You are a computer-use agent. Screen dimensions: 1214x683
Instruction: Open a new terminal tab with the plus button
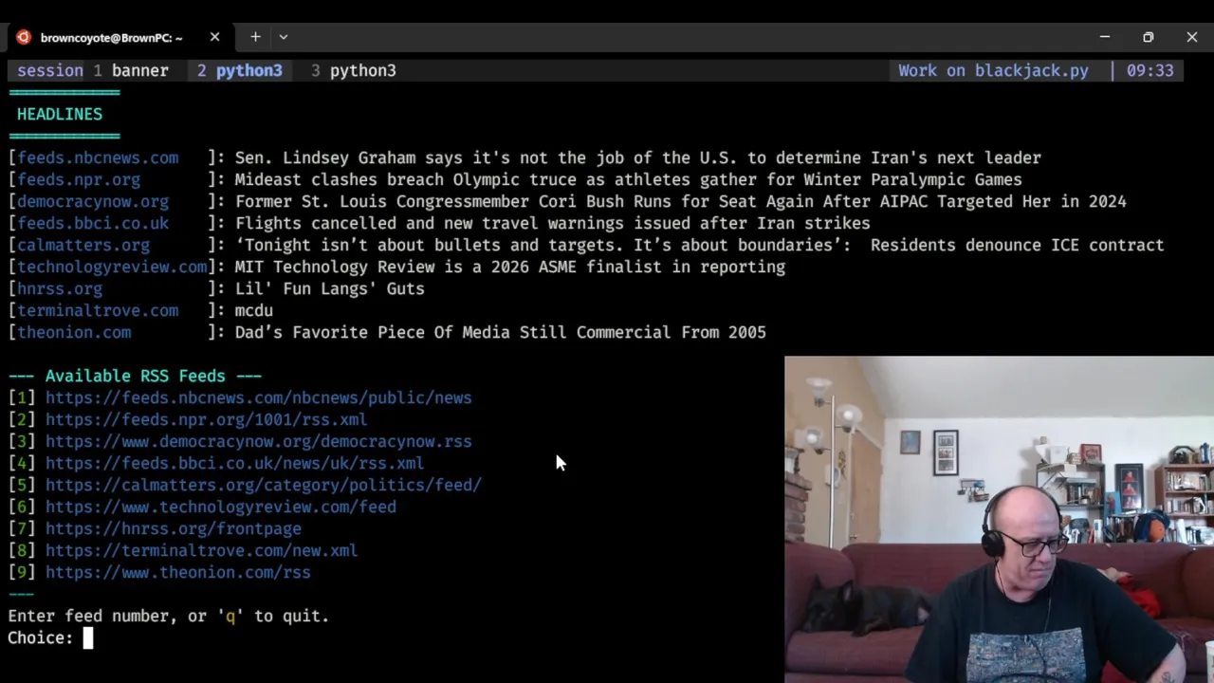pos(255,37)
